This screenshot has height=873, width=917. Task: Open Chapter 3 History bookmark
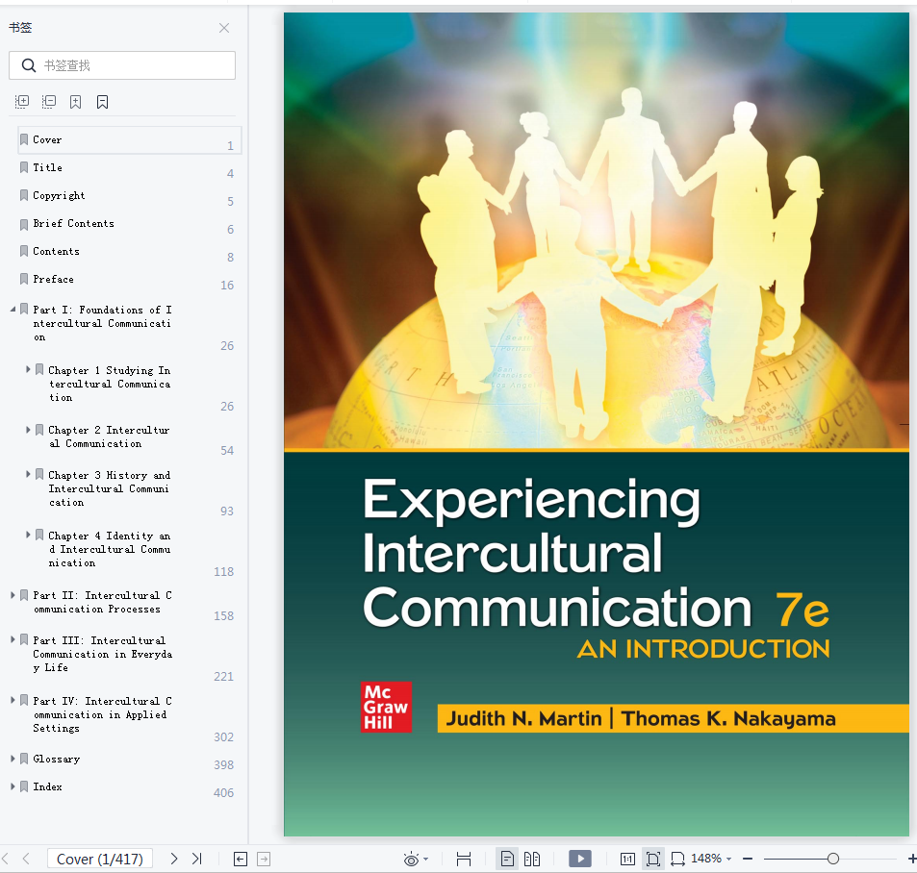110,488
